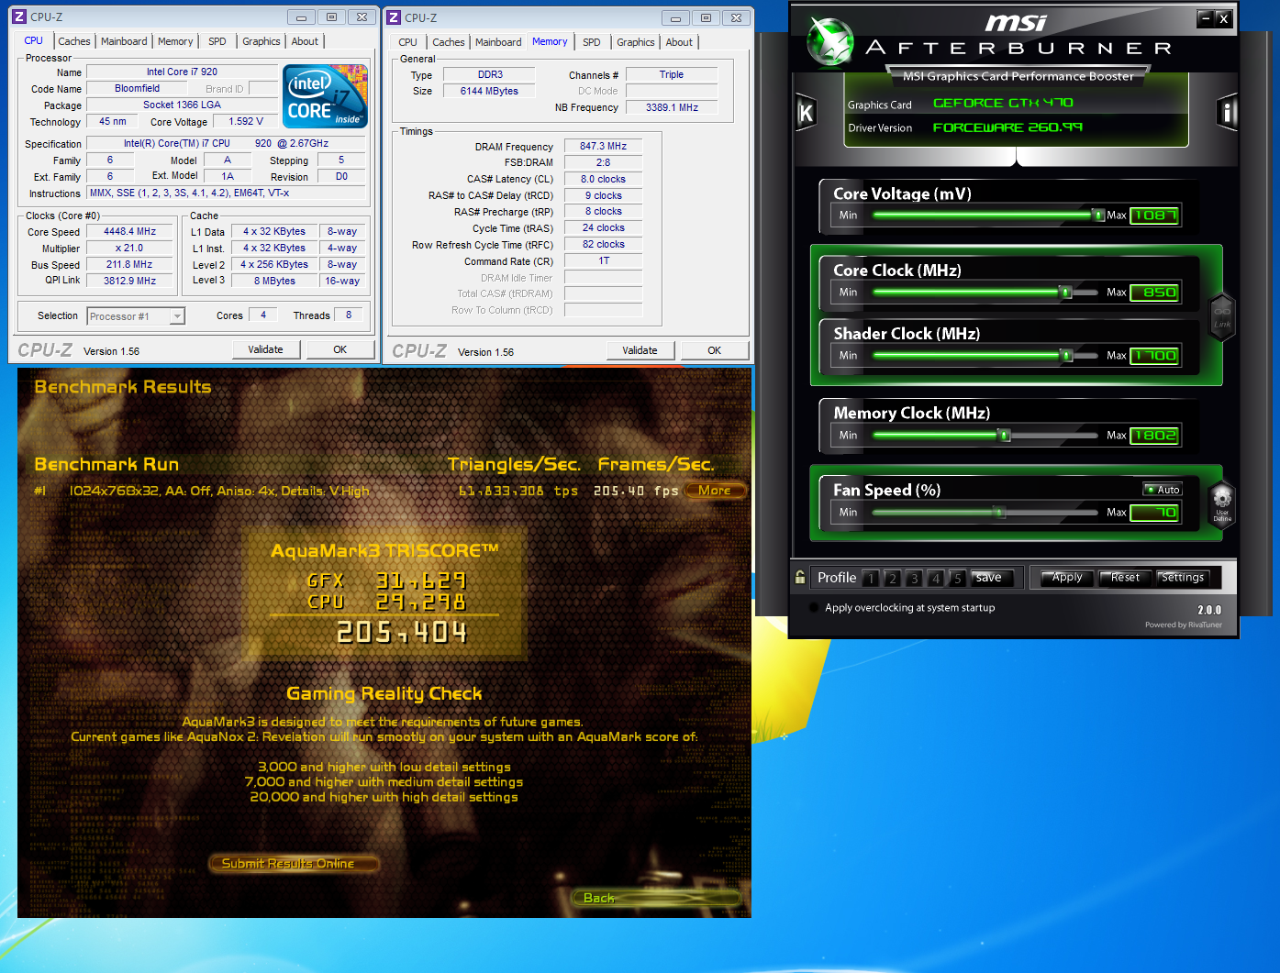Select Afterburner profile slot 5
This screenshot has height=973, width=1280.
click(x=958, y=578)
